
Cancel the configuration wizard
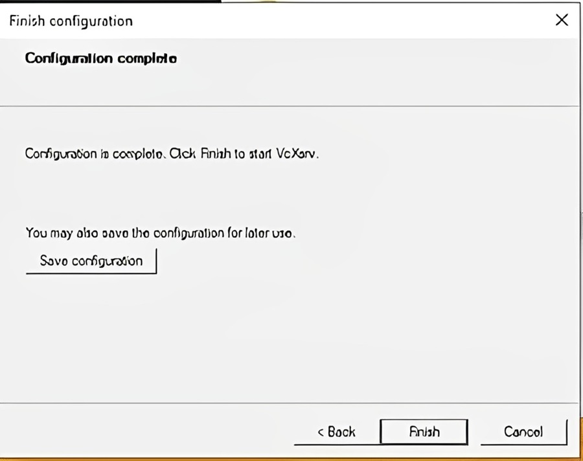click(x=523, y=432)
